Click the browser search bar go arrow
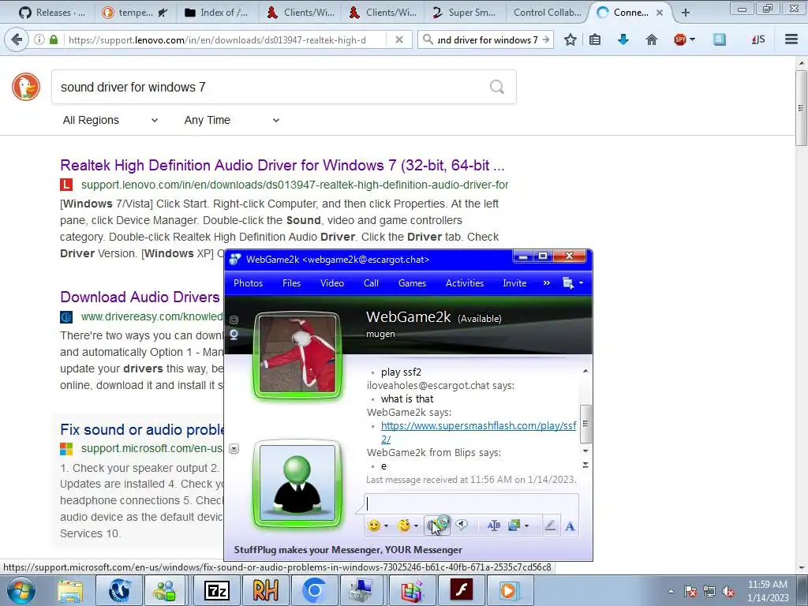This screenshot has height=606, width=808. click(546, 39)
